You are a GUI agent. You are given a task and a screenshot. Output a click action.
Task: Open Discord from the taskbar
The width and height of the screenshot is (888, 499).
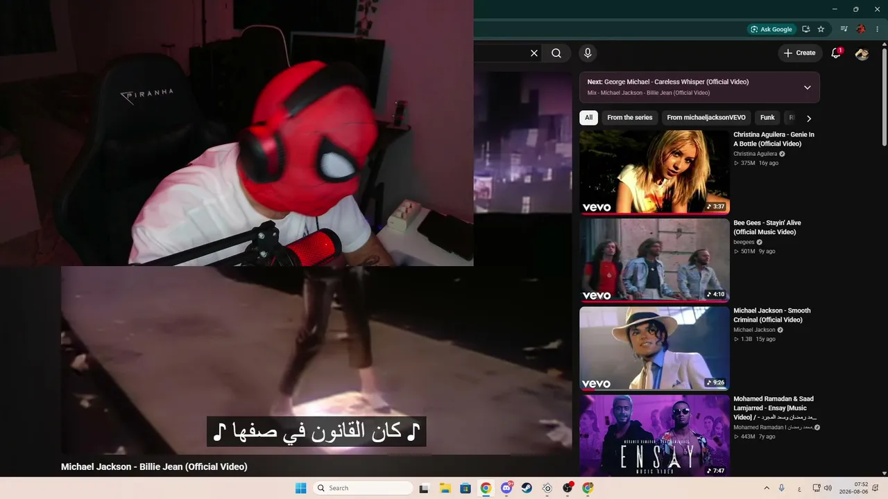click(506, 488)
